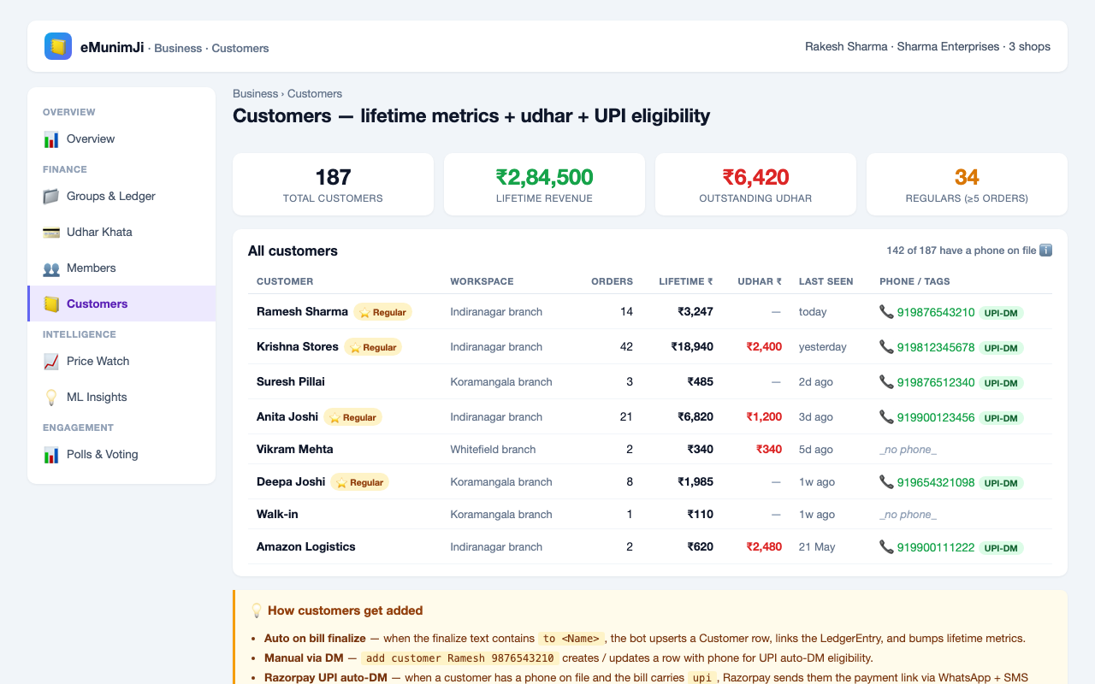Image resolution: width=1095 pixels, height=684 pixels.
Task: Click the Regular badge next to Krishna Stores
Action: pyautogui.click(x=373, y=347)
